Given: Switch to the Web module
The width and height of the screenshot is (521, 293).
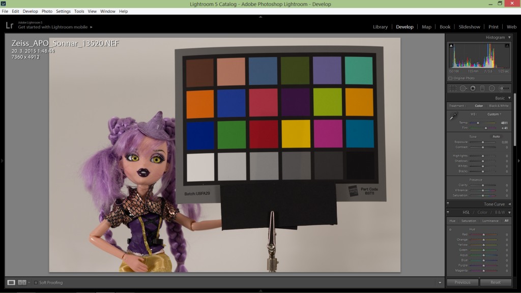Looking at the screenshot, I should (x=511, y=27).
